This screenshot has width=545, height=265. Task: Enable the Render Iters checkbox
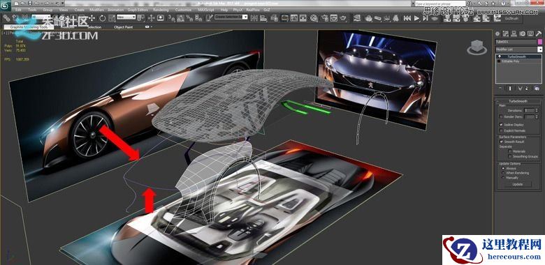click(501, 116)
